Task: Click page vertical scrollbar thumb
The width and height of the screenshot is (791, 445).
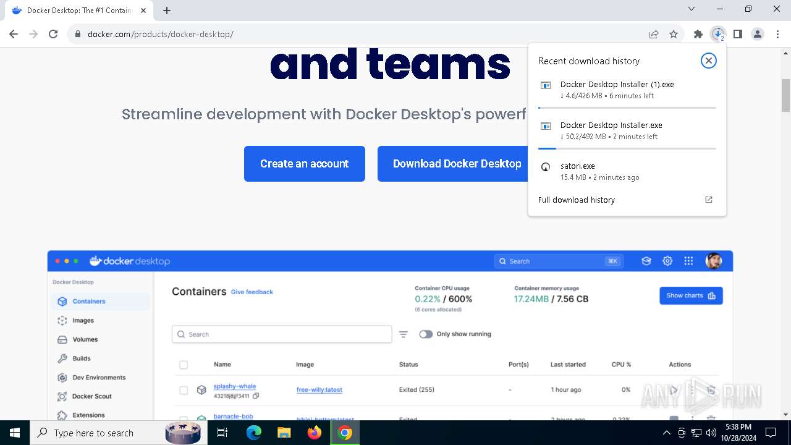Action: tap(786, 95)
